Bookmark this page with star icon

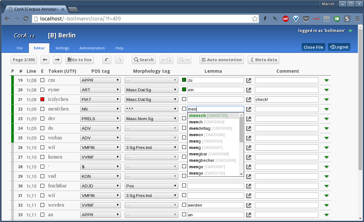click(255, 19)
